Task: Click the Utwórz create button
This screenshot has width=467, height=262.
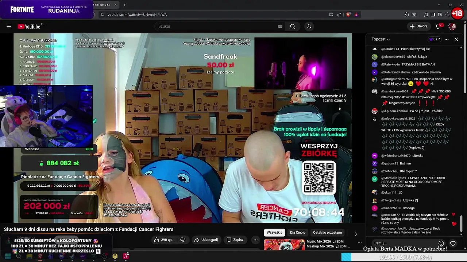Action: (418, 26)
